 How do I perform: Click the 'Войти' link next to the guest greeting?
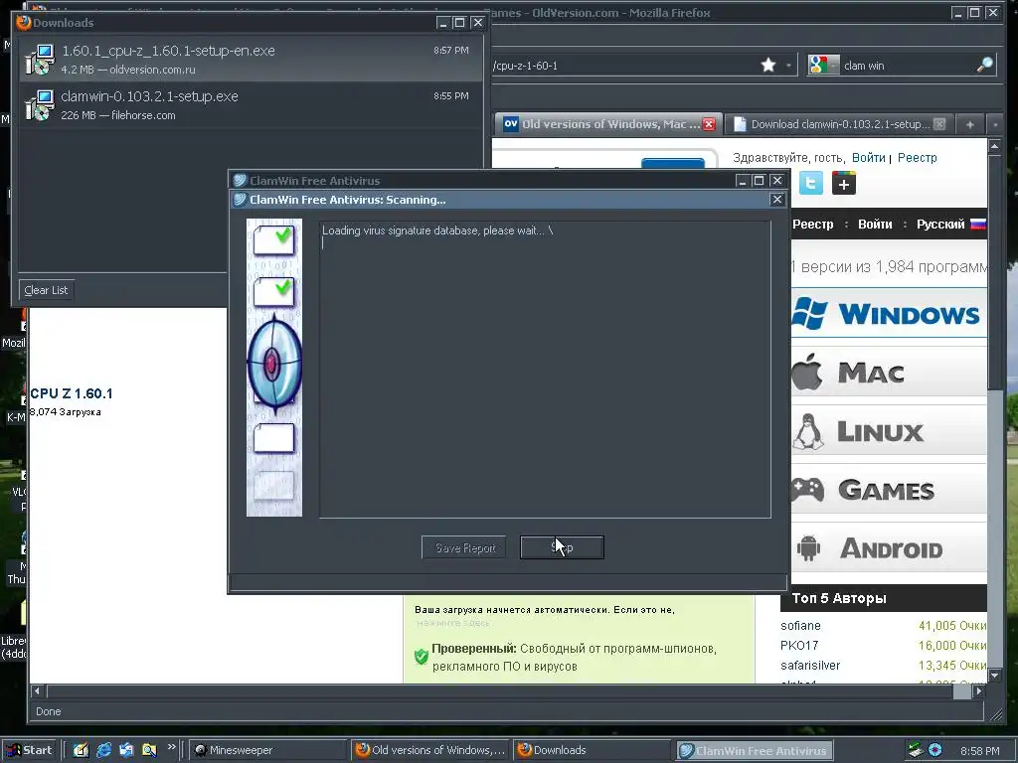pyautogui.click(x=869, y=158)
